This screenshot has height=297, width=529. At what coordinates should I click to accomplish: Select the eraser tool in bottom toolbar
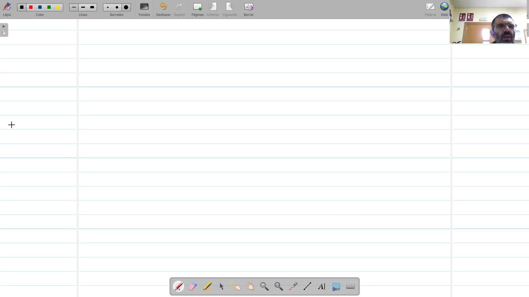click(x=193, y=287)
